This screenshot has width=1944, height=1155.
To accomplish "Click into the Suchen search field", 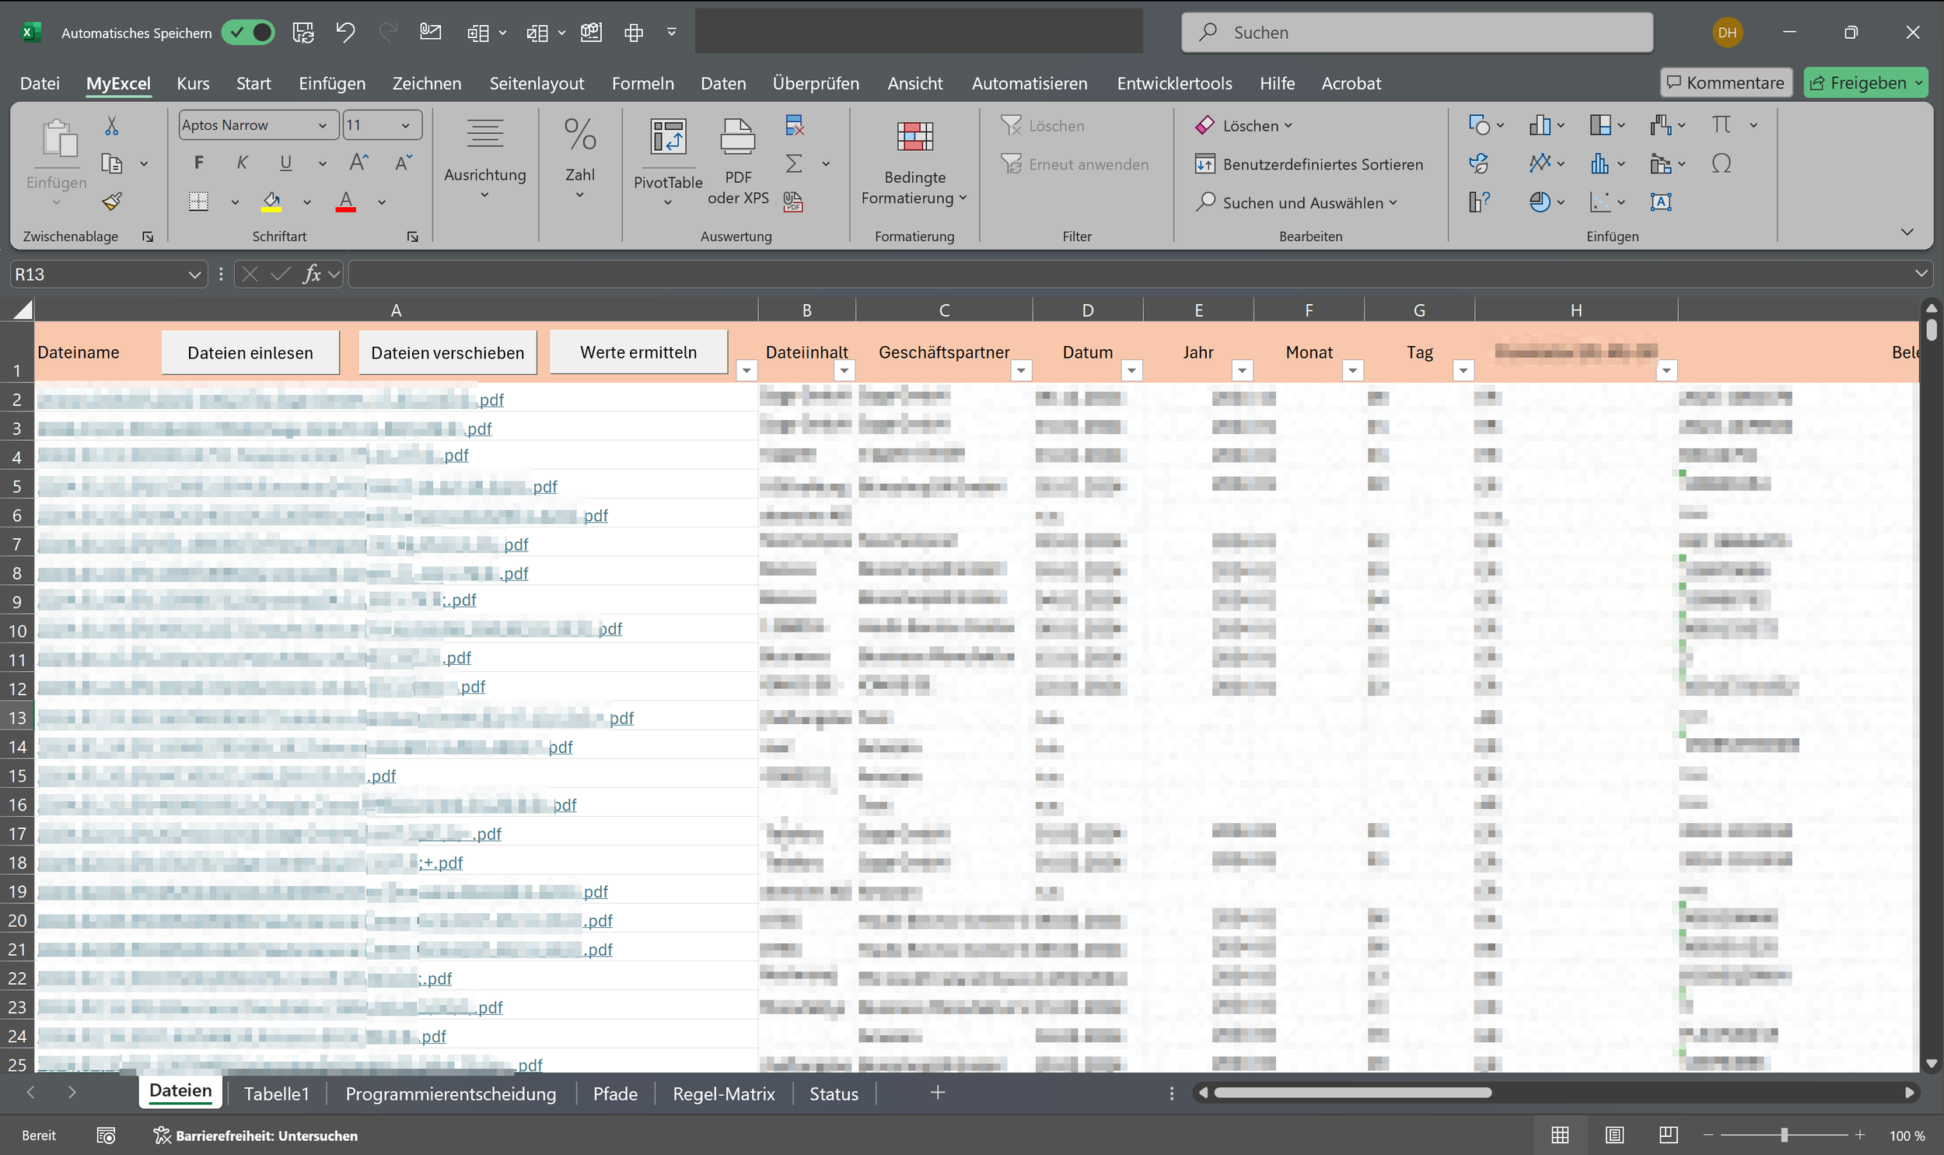I will pos(1416,32).
